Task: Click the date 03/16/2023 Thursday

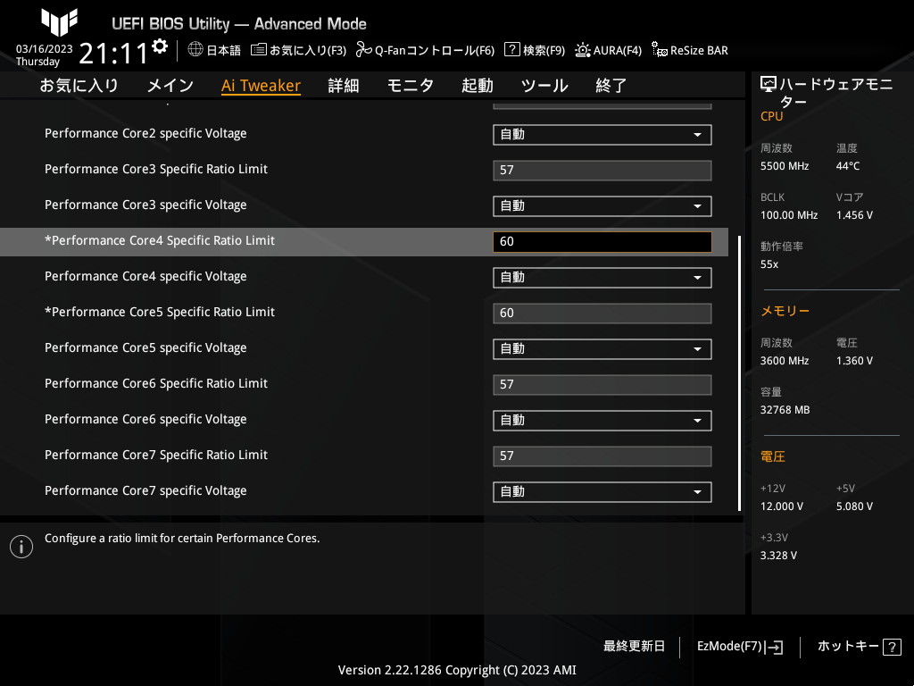Action: coord(45,54)
